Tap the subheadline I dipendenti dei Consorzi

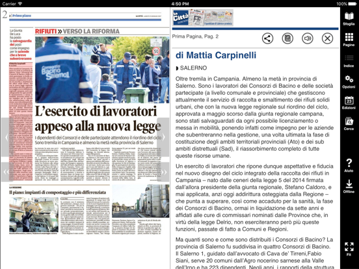pyautogui.click(x=98, y=140)
